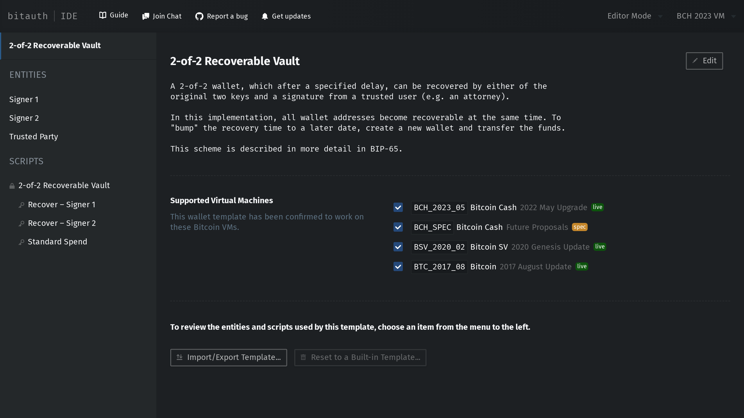Click the Edit button
Screen dimensions: 744x418
(704, 61)
